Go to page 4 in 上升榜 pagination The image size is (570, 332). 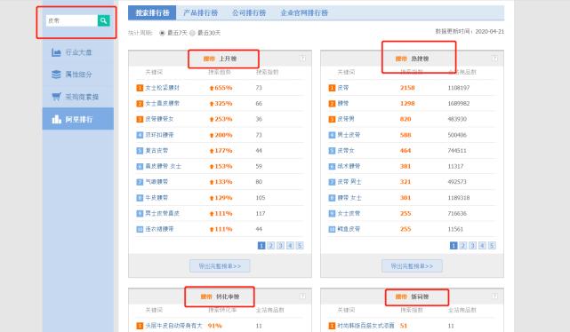290,246
